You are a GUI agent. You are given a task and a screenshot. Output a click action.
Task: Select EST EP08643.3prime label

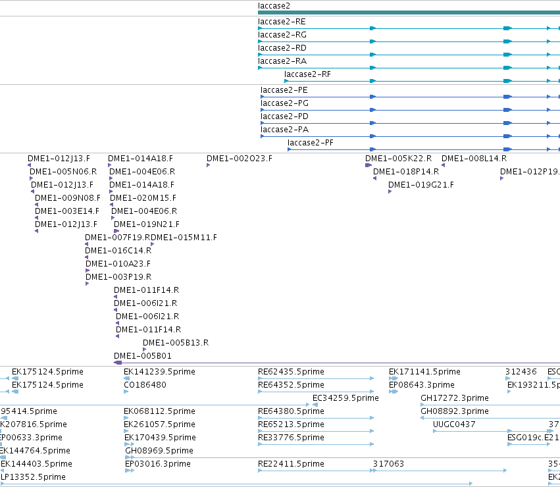click(422, 386)
